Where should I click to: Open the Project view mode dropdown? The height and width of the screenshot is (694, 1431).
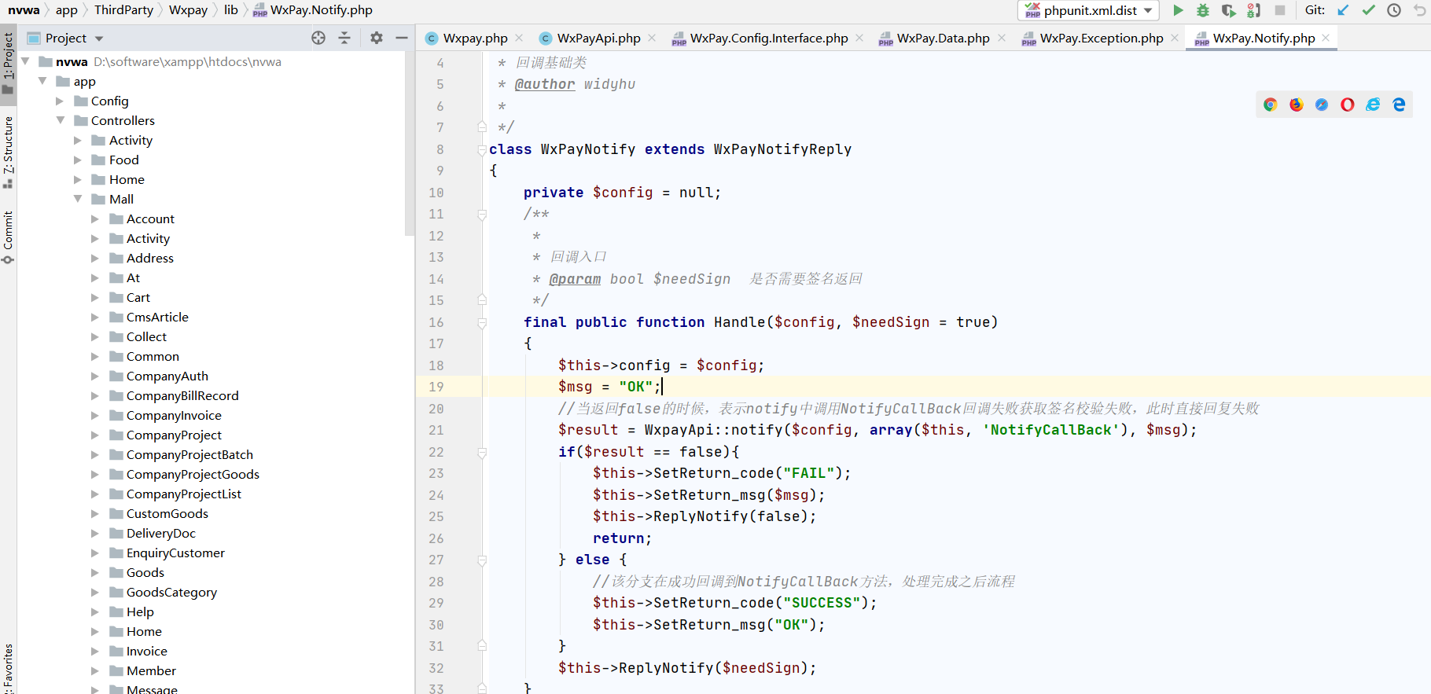click(99, 39)
